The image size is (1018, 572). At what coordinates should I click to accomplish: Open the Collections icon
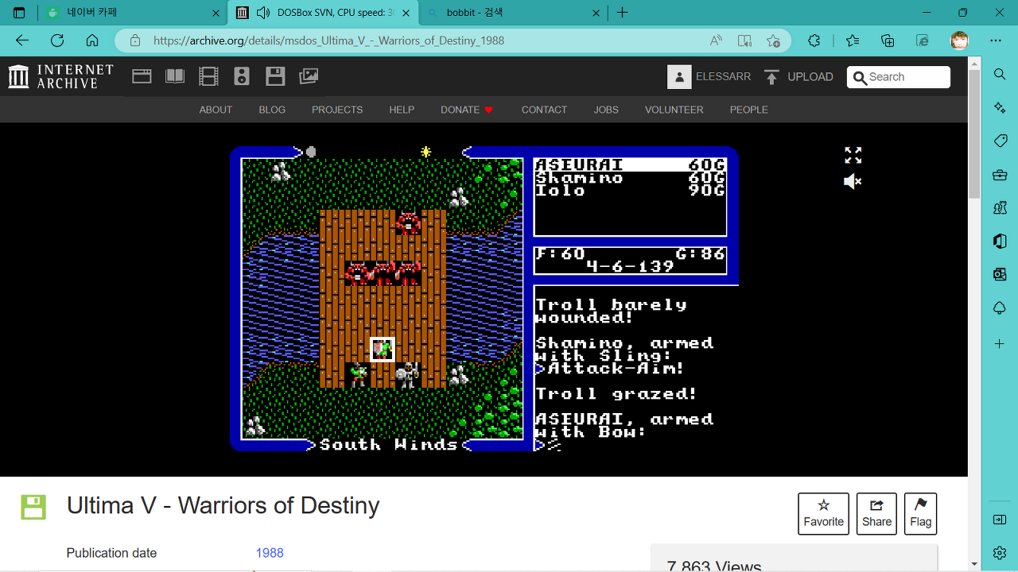(888, 41)
